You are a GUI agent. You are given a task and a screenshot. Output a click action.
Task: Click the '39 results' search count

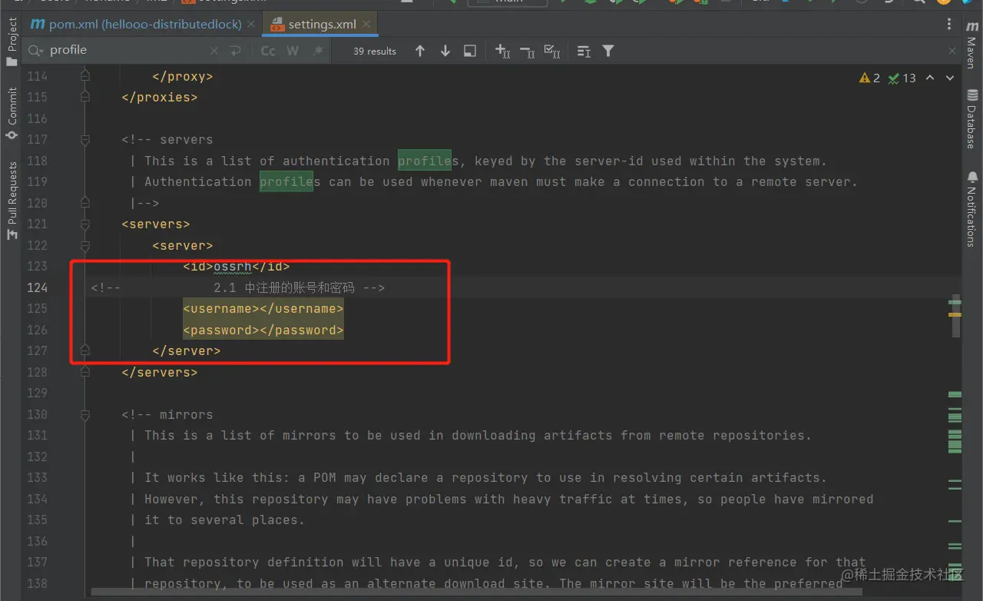coord(375,51)
